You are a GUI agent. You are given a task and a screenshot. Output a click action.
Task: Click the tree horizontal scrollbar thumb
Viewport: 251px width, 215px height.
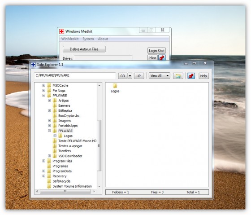[65, 191]
